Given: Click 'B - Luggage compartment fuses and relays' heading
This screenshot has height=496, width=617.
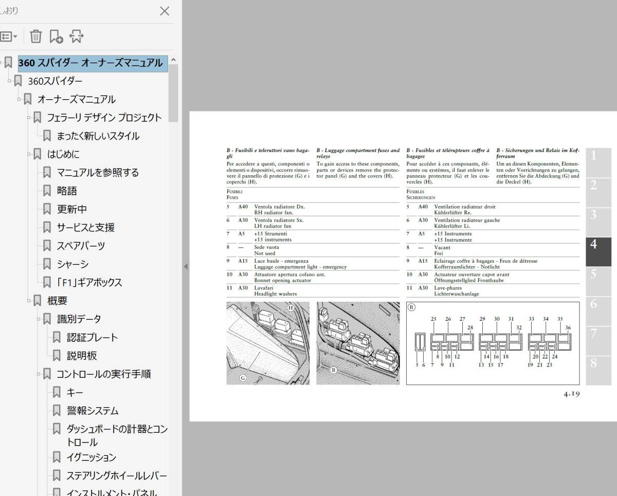Looking at the screenshot, I should pos(358,153).
